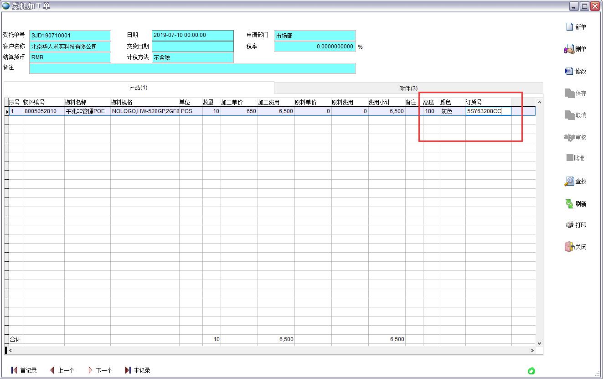Click the 新单 new document icon
The image size is (603, 379).
tap(569, 27)
